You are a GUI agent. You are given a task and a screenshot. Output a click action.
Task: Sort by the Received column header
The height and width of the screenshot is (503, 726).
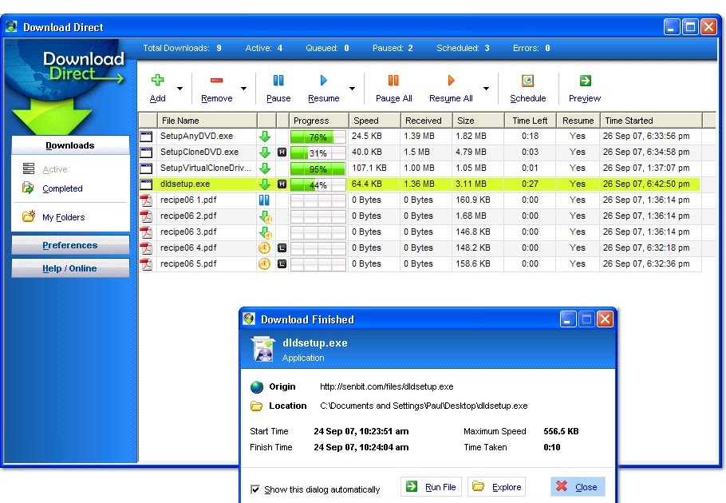[x=426, y=121]
